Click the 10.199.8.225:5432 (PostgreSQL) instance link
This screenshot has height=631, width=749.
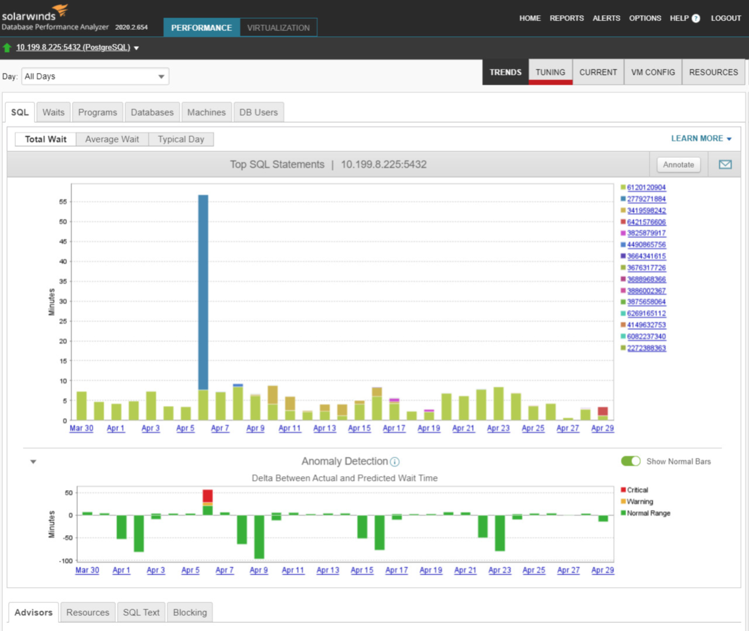[73, 47]
